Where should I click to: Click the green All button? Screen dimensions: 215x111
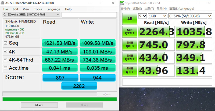point(130,19)
